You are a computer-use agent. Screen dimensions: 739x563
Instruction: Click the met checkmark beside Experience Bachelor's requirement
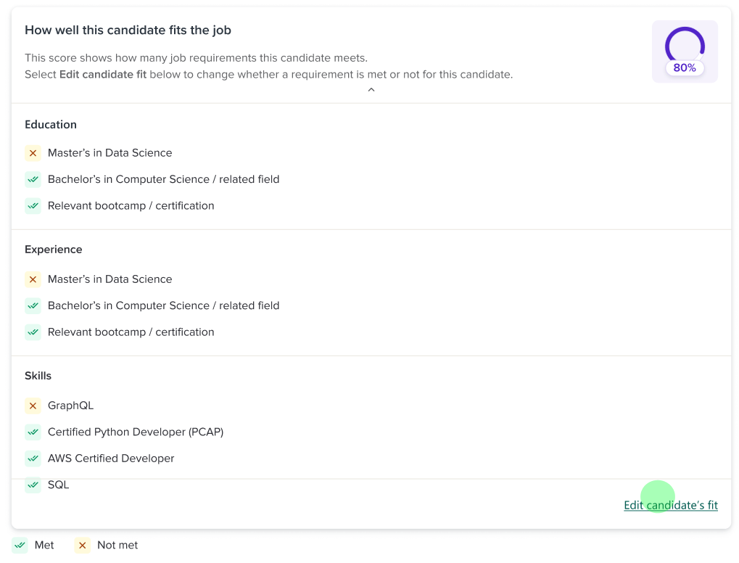(33, 305)
